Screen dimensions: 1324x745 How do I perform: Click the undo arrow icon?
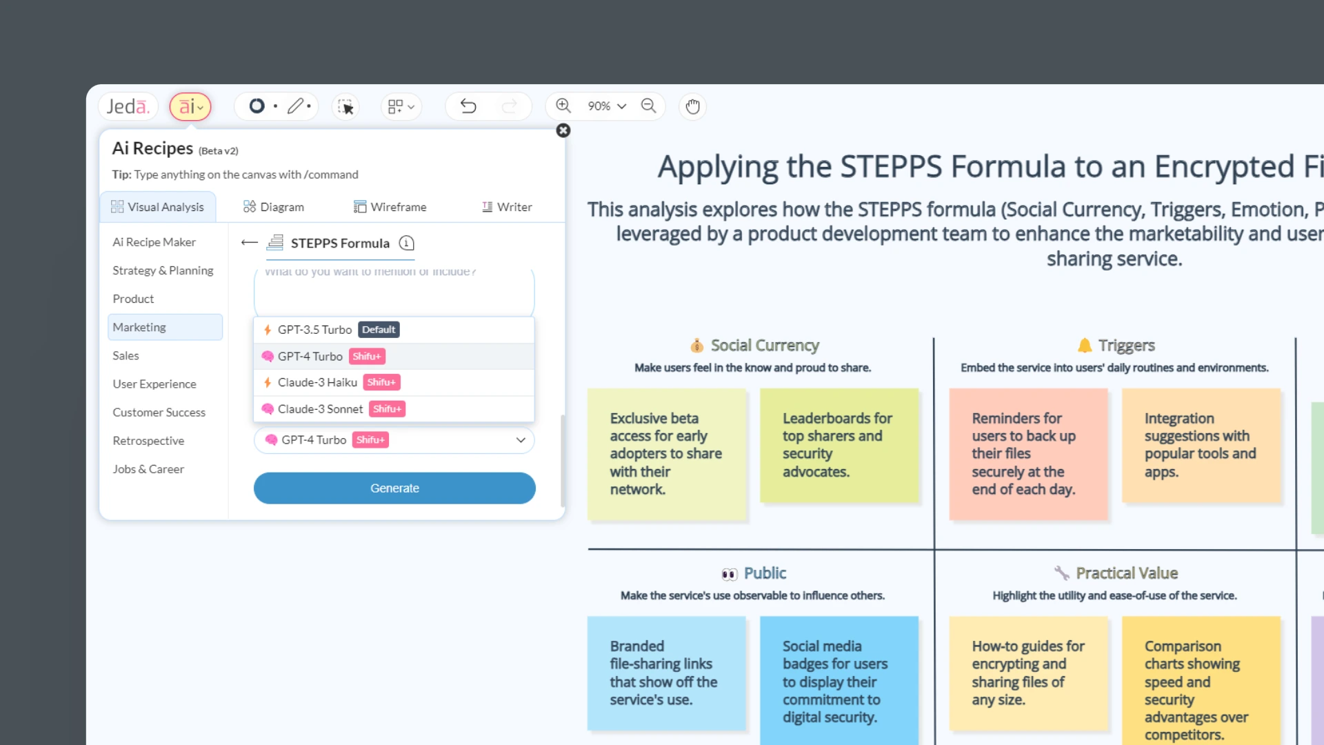pos(468,106)
